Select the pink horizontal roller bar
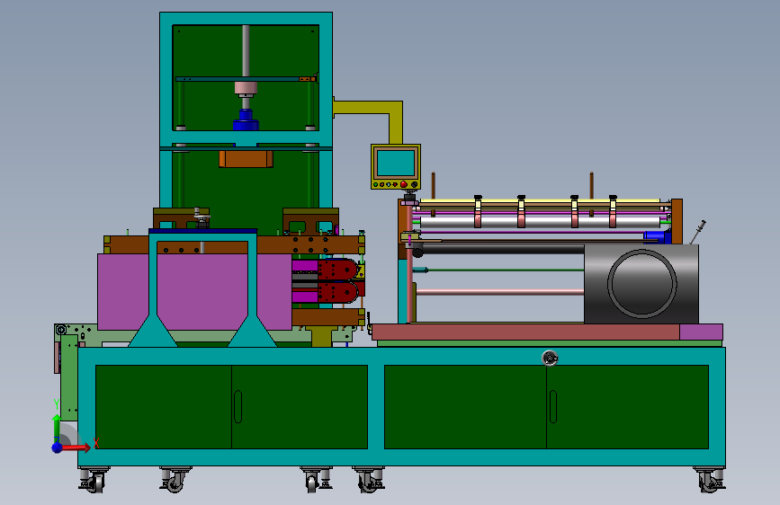 pos(499,292)
